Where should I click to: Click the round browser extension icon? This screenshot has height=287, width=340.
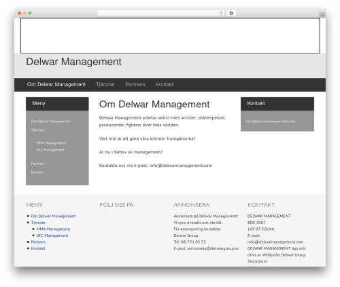(x=231, y=14)
